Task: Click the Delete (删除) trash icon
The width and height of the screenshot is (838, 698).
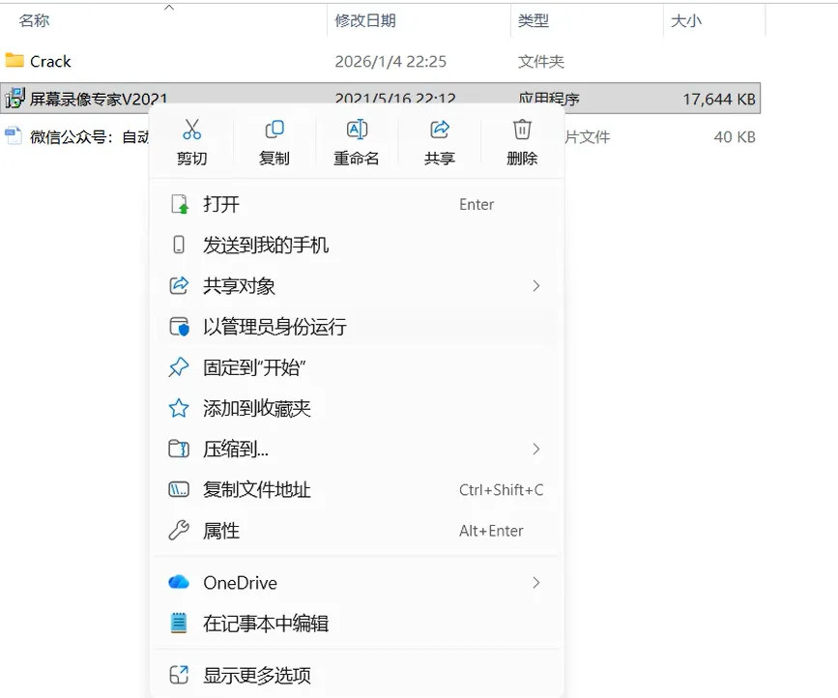Action: click(x=522, y=130)
